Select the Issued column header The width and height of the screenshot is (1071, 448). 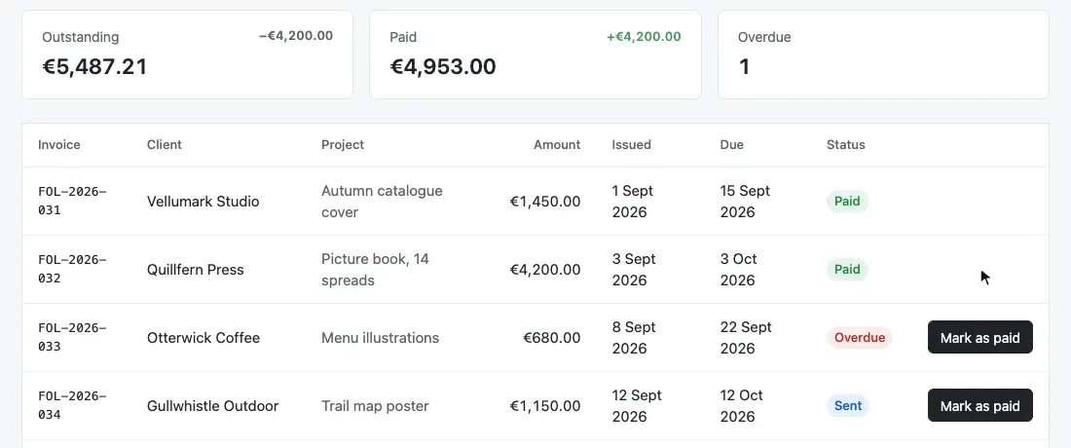tap(631, 145)
